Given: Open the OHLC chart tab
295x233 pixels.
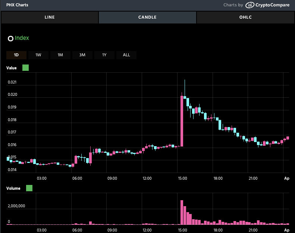Looking at the screenshot, I should coord(245,17).
